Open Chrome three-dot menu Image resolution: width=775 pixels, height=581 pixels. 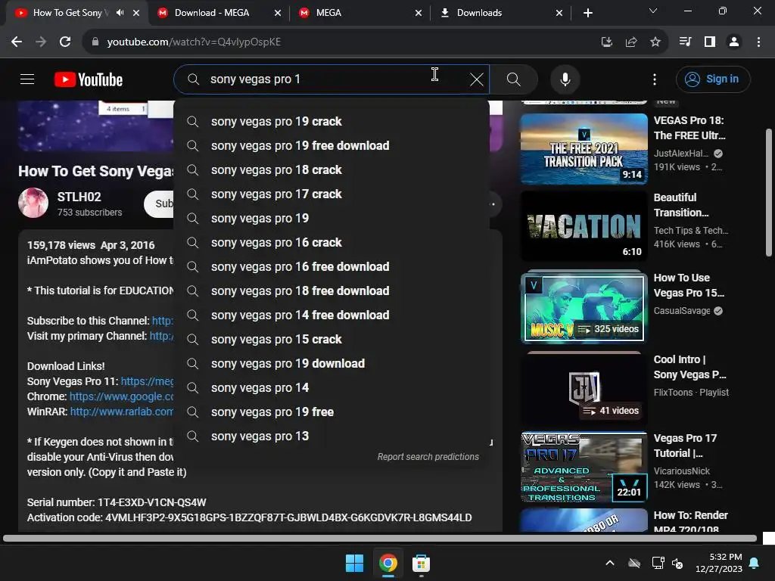click(758, 42)
